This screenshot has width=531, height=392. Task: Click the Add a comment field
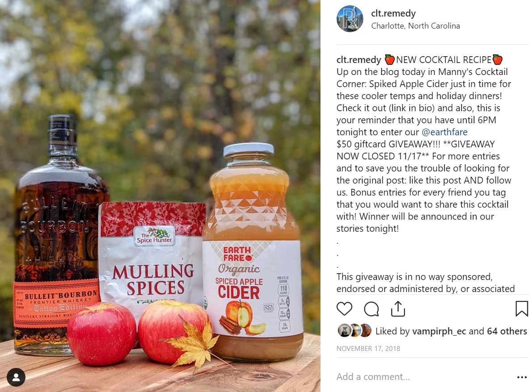pyautogui.click(x=423, y=377)
